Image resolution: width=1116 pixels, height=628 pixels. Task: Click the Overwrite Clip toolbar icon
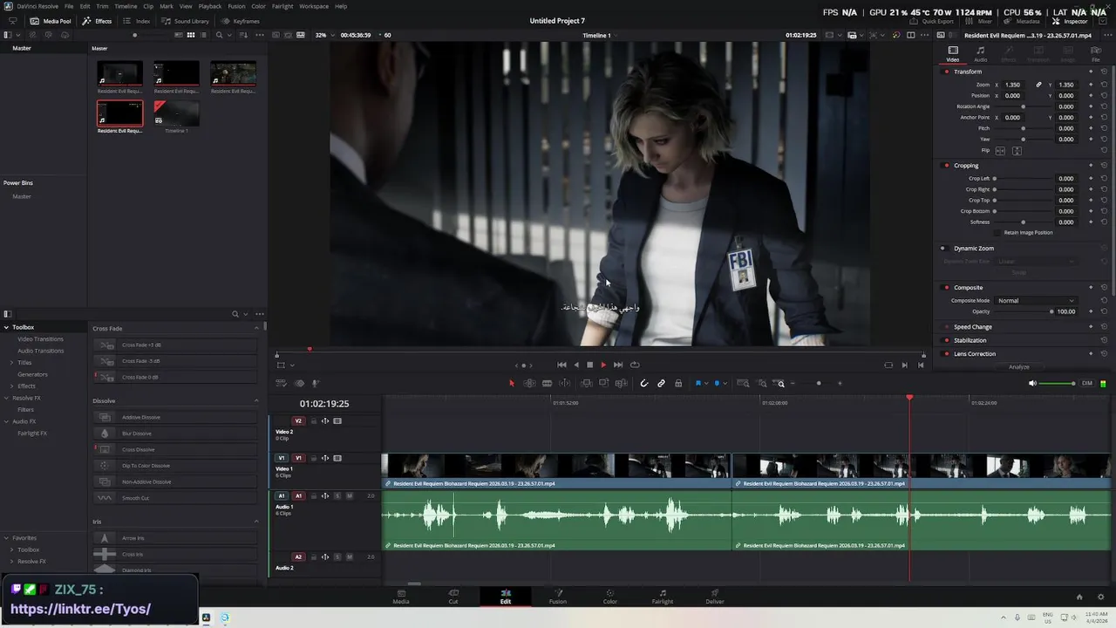604,383
